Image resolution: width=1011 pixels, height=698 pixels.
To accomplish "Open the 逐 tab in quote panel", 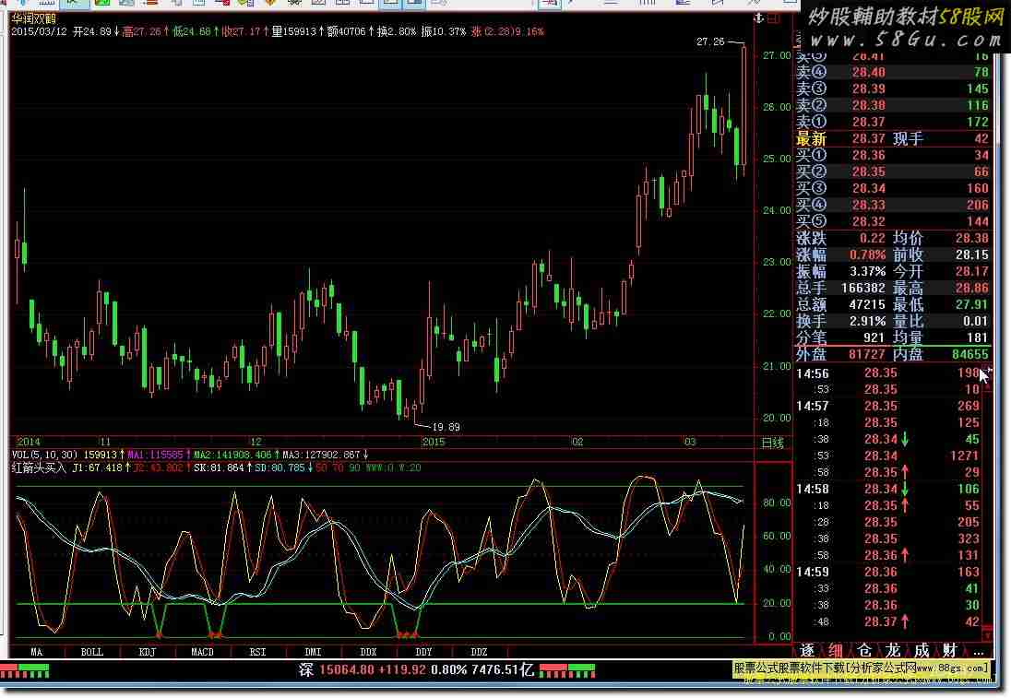I will click(807, 650).
